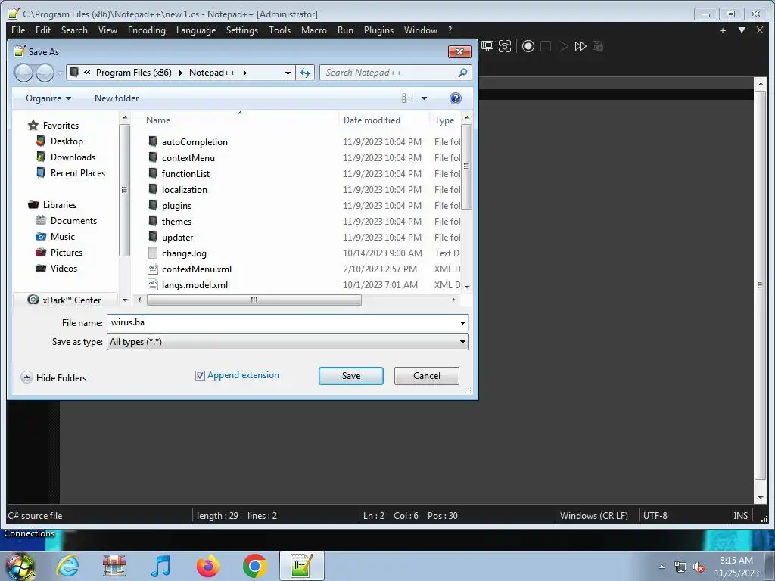Click the save recorded macro icon
This screenshot has height=581, width=775.
click(598, 46)
